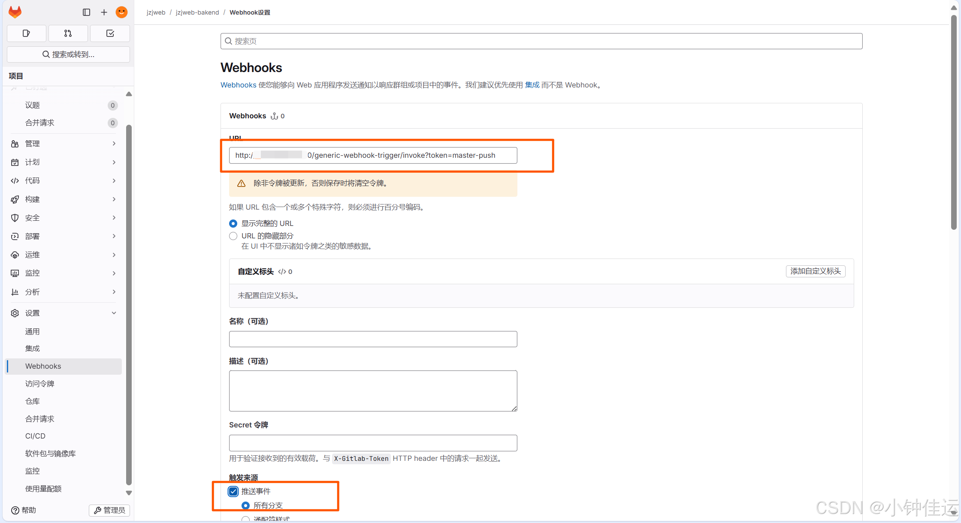The height and width of the screenshot is (523, 961).
Task: Expand the 管理 menu chevron
Action: [114, 144]
